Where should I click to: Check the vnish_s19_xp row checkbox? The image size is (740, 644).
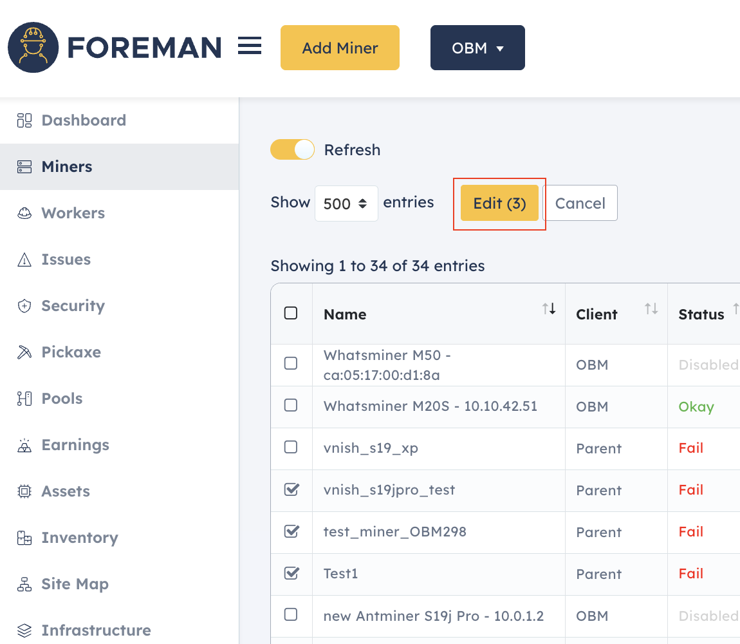click(291, 446)
